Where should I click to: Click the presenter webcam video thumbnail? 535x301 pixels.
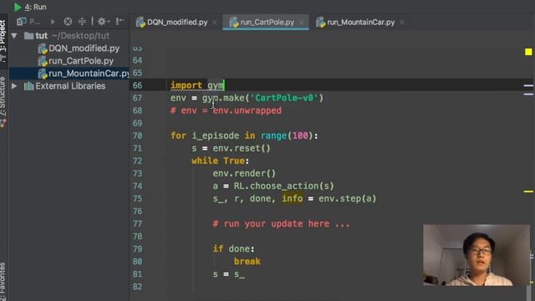pos(476,255)
